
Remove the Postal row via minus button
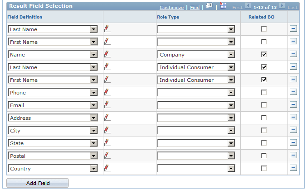[293, 156]
